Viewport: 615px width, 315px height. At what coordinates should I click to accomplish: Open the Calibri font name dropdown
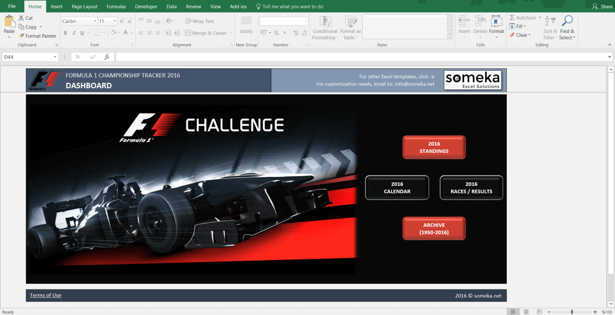coord(96,21)
